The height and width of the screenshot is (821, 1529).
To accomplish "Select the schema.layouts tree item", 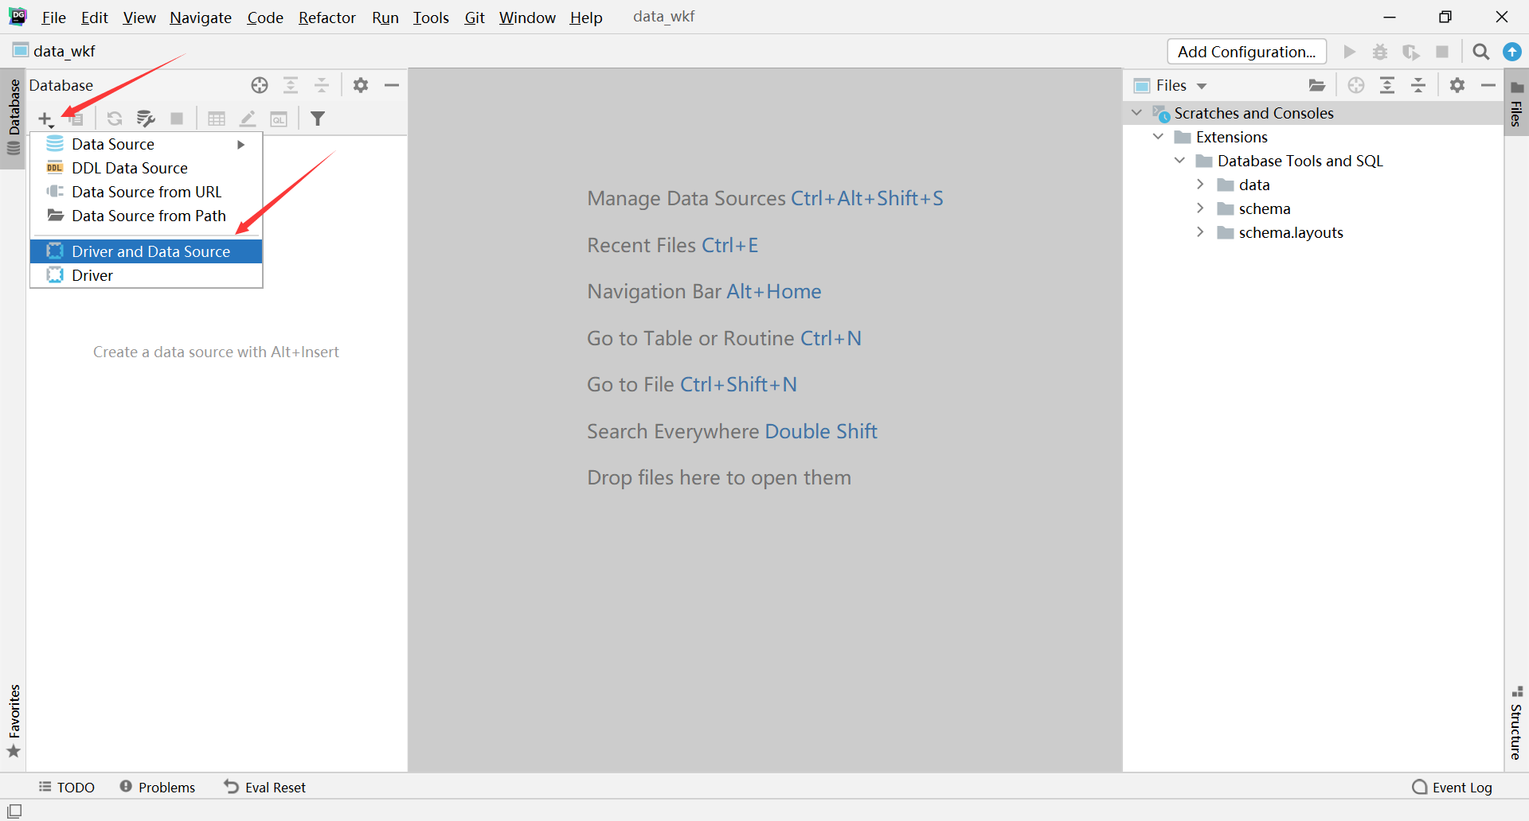I will coord(1291,232).
